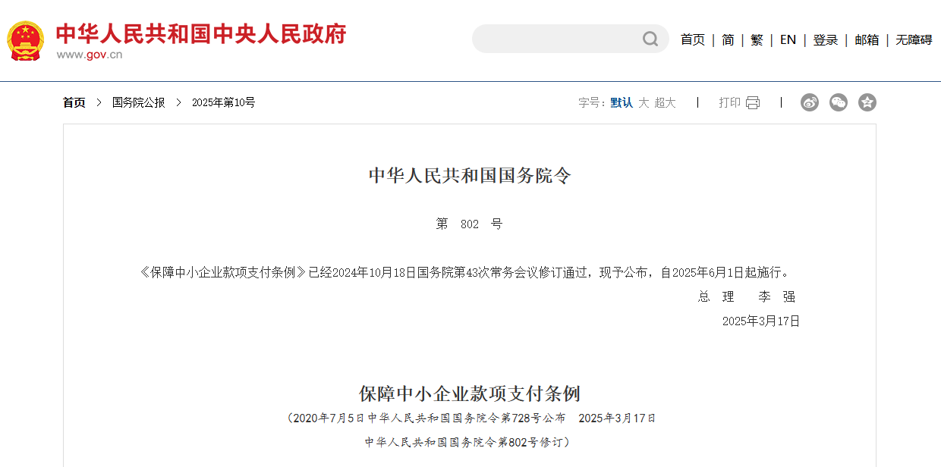Switch to simplified Chinese 简

(x=728, y=39)
